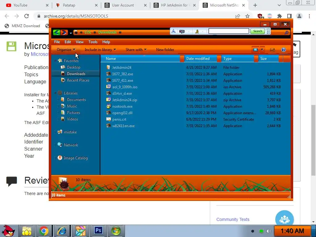The height and width of the screenshot is (237, 316).
Task: Bookmark this page with the star icon
Action: coord(247,16)
